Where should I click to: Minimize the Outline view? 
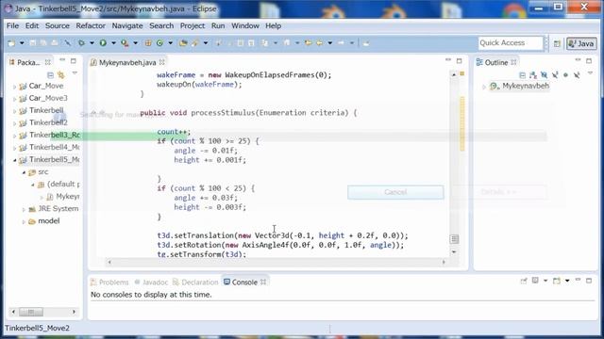tap(578, 60)
